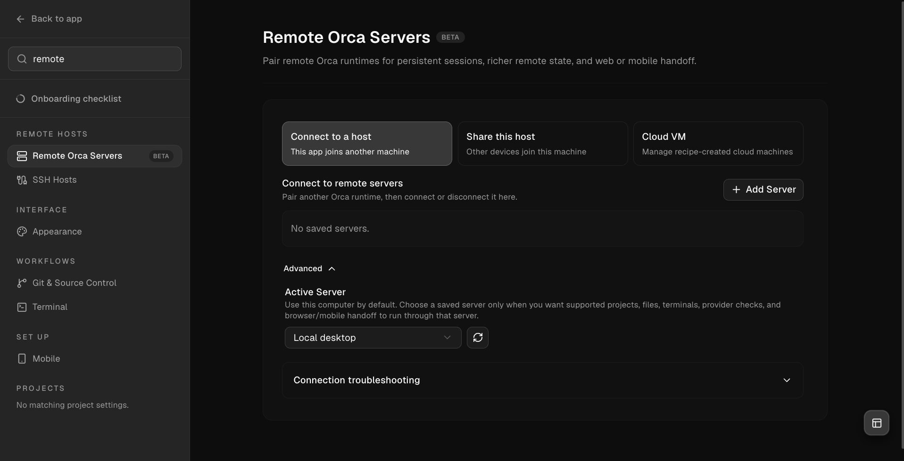Click the Add Server button
Image resolution: width=904 pixels, height=461 pixels.
[763, 190]
